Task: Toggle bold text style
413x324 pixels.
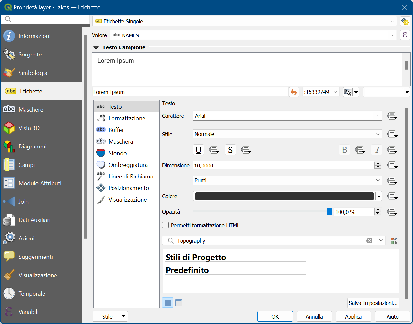Action: click(344, 150)
